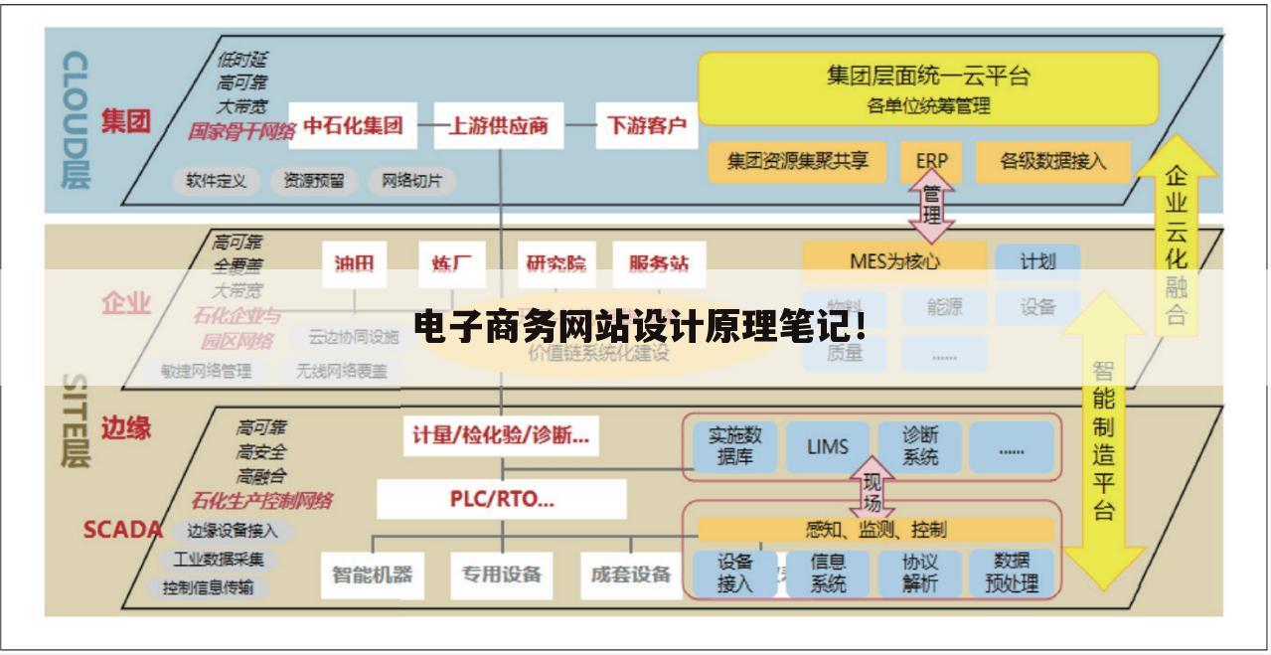Click the vertical CLOUD层 label

(x=77, y=120)
